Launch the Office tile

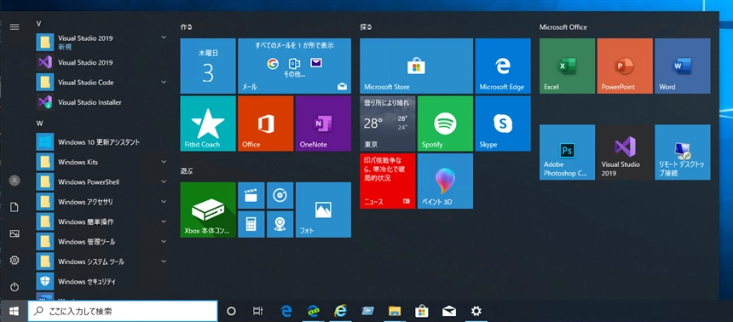266,124
